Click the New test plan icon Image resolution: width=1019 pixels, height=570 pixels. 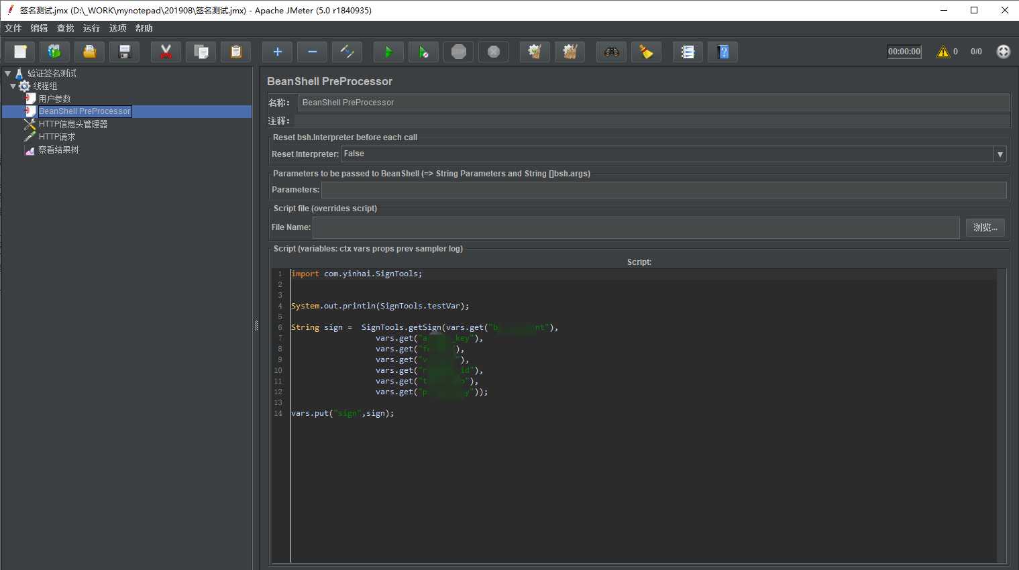tap(20, 52)
